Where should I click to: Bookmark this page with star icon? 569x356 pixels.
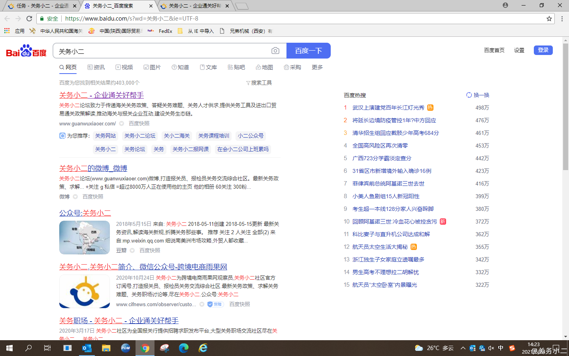click(549, 19)
